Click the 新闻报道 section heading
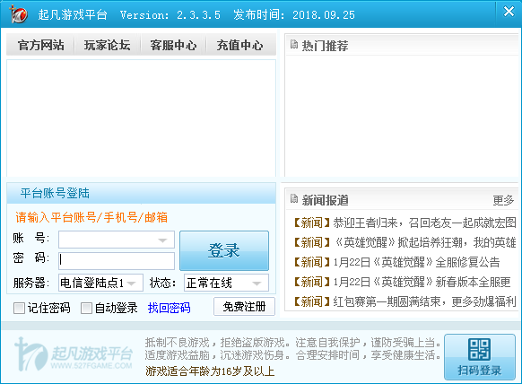The width and height of the screenshot is (522, 384). (x=325, y=200)
